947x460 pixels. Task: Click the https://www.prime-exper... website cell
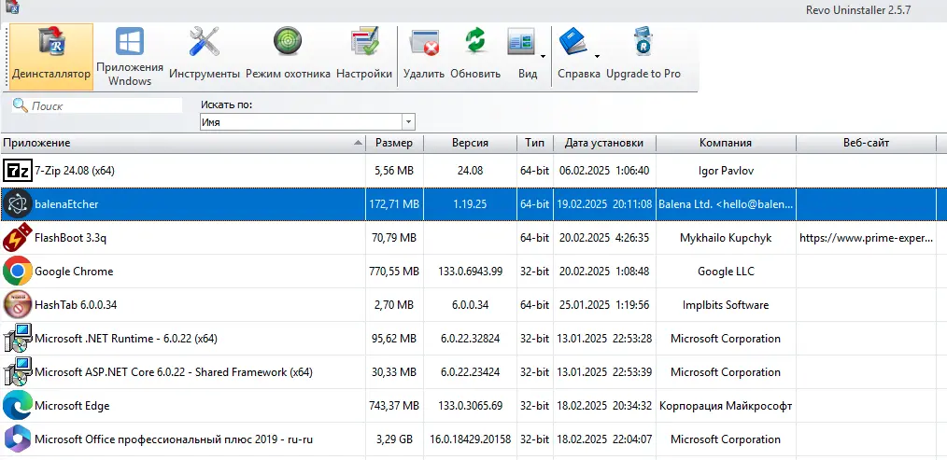(866, 238)
